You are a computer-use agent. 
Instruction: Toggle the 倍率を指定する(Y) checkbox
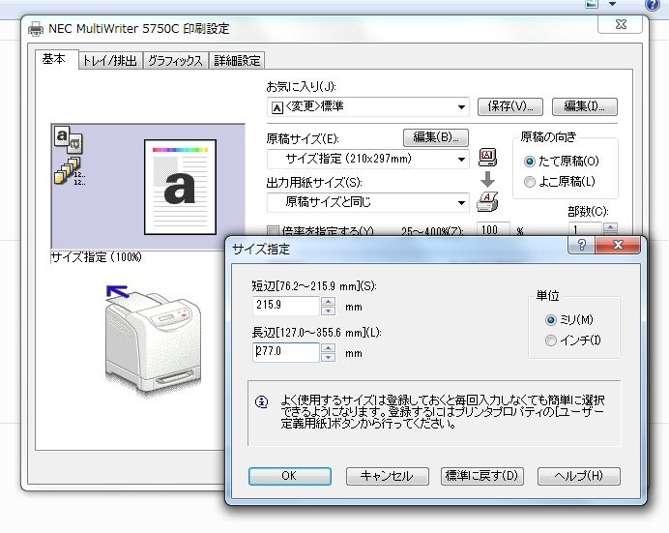pos(273,232)
